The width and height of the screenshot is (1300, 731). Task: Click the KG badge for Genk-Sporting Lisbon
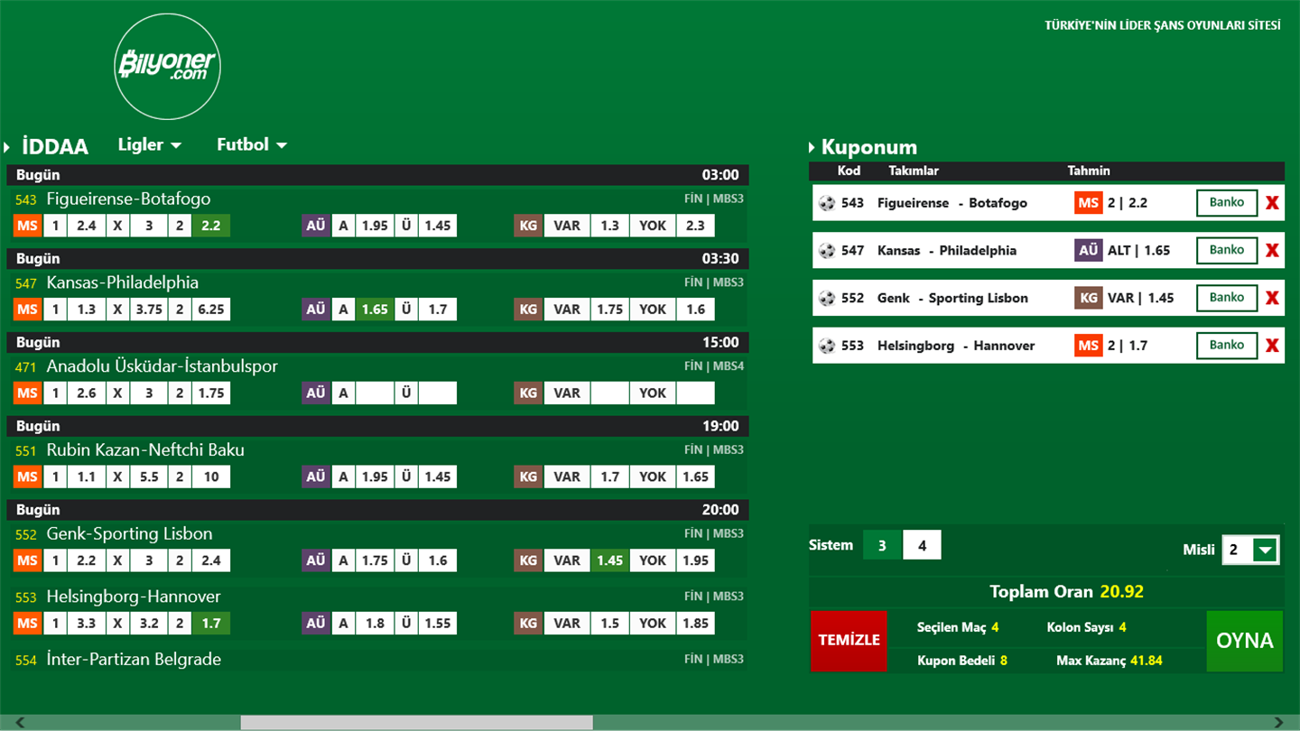[528, 560]
